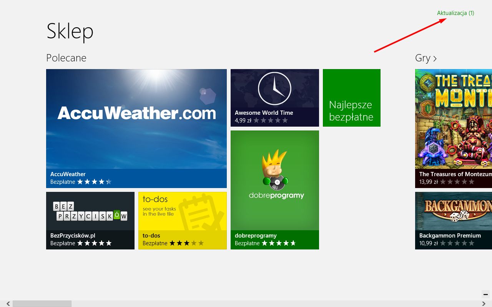Open the Awesome World Time app tile
This screenshot has height=307, width=492.
click(x=275, y=98)
